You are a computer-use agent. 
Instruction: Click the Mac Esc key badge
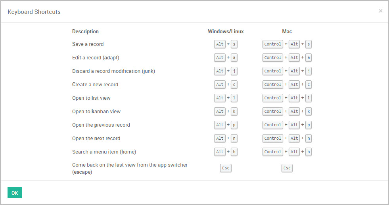click(287, 168)
